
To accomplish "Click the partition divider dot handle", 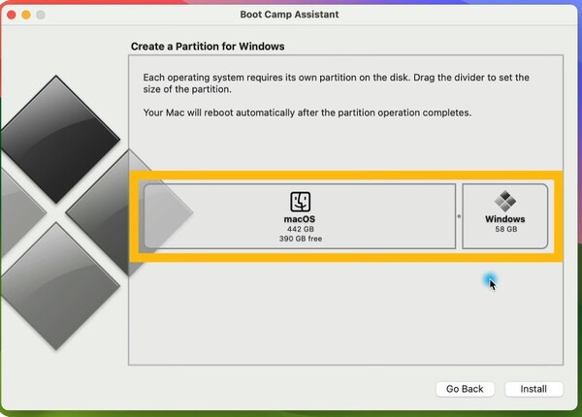I will point(459,216).
